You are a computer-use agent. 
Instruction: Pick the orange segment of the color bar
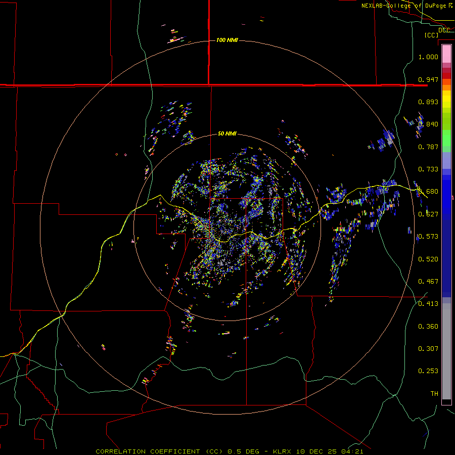coord(446,87)
